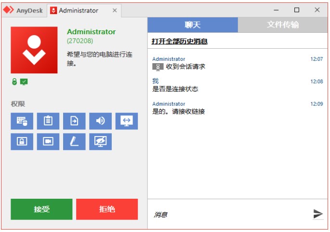Click the green monitor verified status icon

[24, 82]
